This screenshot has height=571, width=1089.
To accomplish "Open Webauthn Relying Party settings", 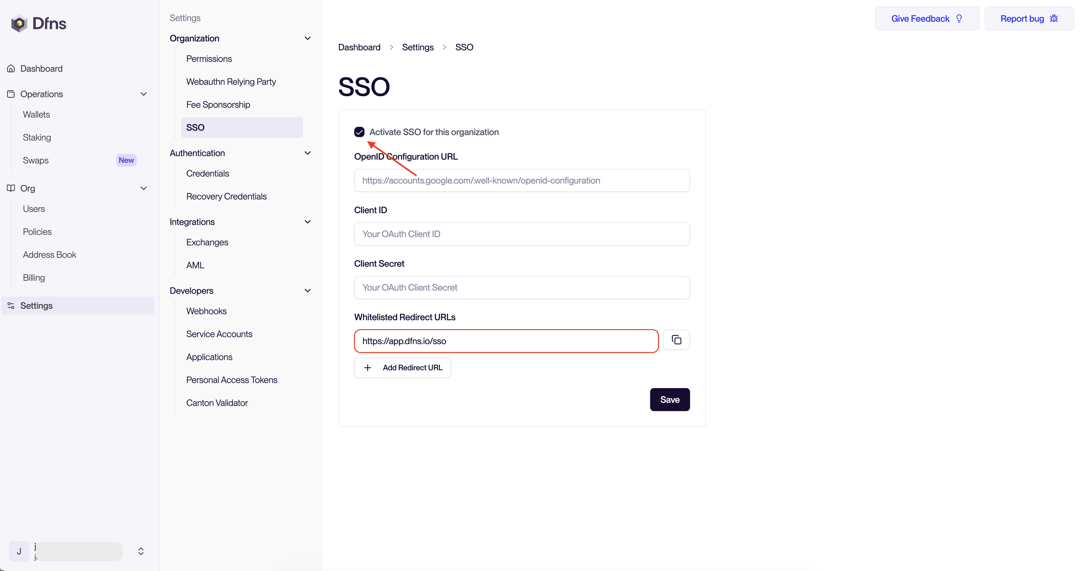I will click(x=231, y=82).
